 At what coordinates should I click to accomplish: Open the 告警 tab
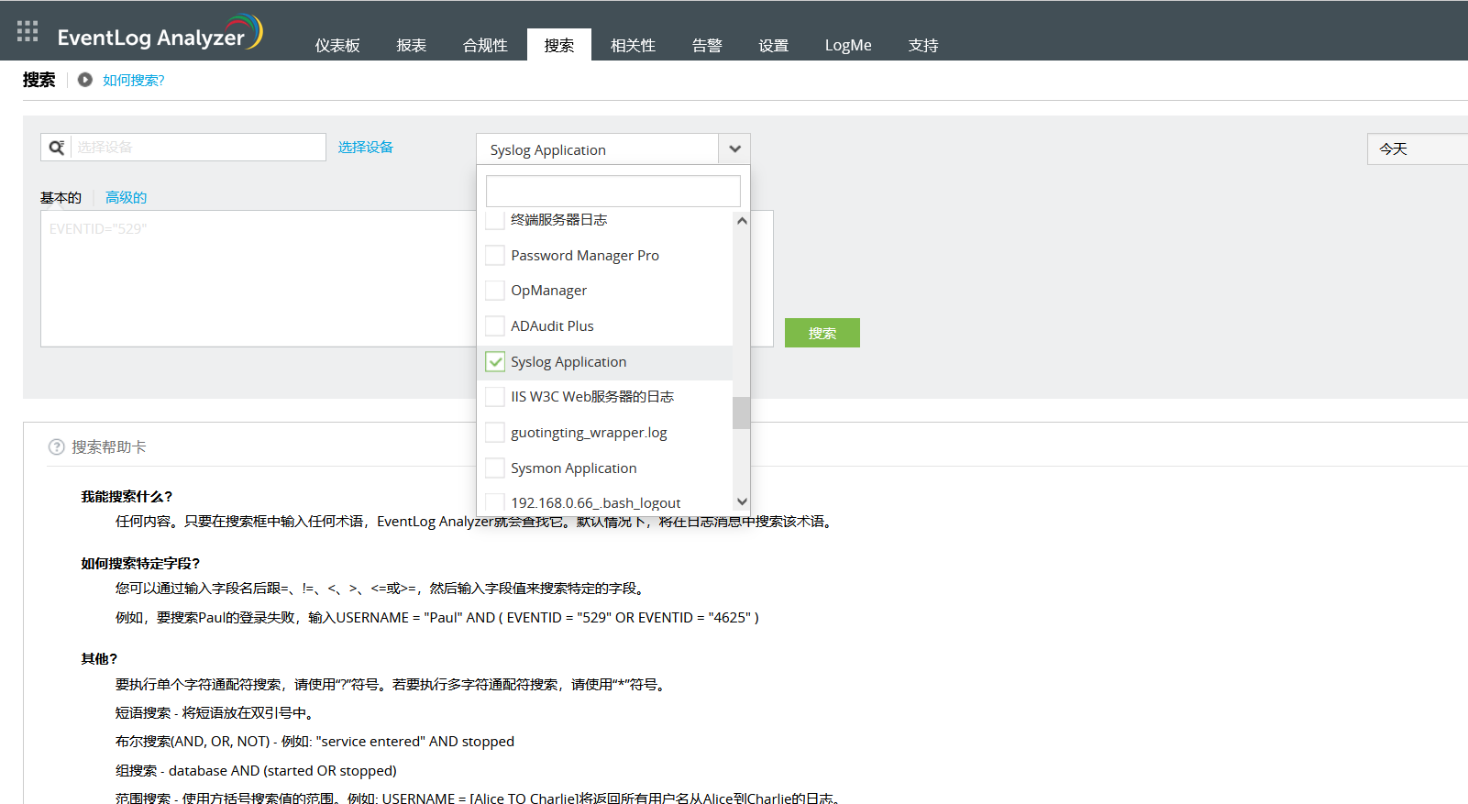[707, 45]
